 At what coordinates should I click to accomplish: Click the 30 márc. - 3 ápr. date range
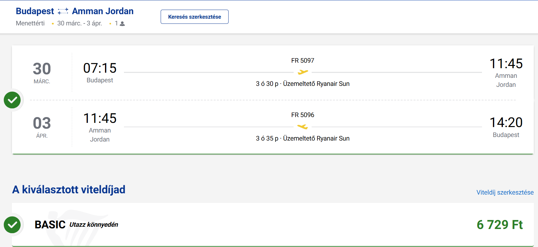point(80,23)
